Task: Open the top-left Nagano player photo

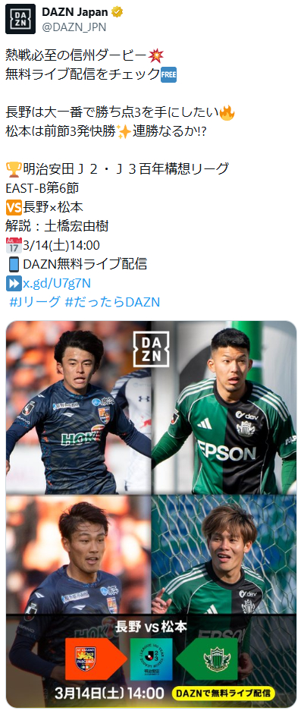Action: click(78, 407)
